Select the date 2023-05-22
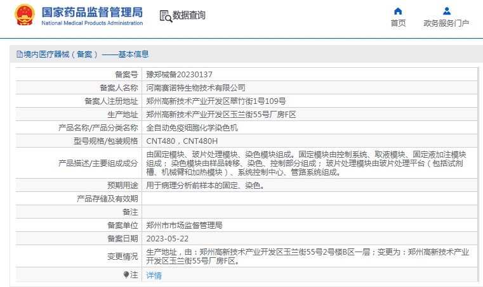 (x=168, y=239)
